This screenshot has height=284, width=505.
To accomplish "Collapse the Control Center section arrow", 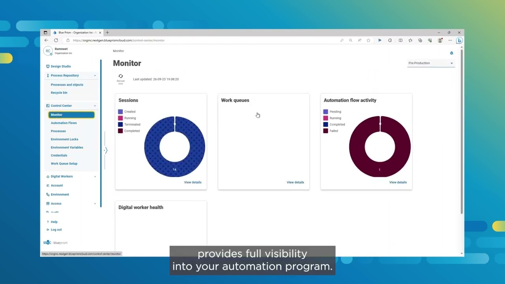I will (x=95, y=106).
